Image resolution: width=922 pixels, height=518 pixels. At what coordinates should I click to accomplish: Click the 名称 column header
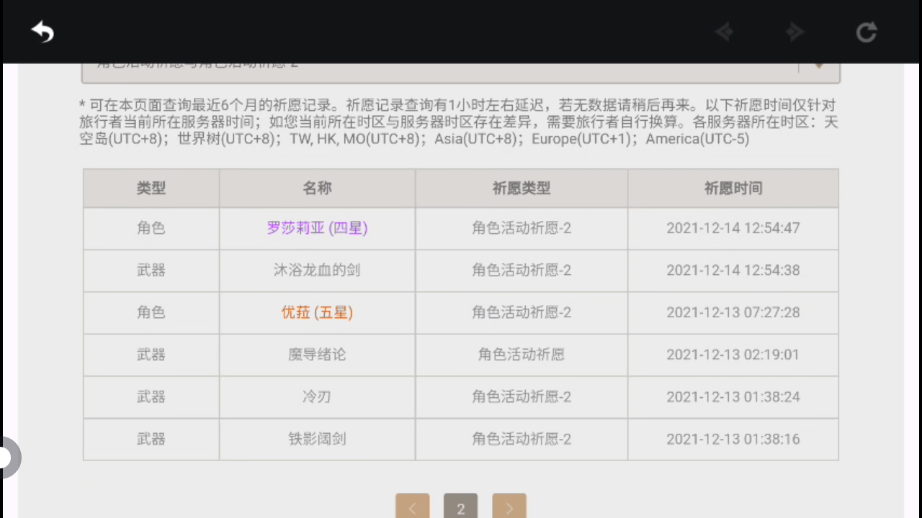point(317,188)
